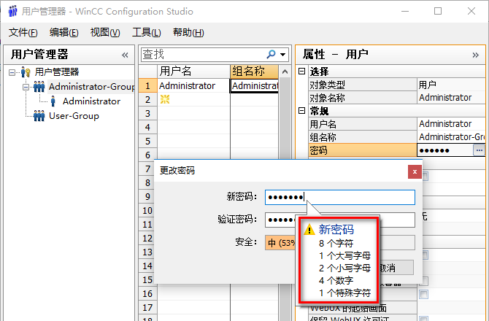This screenshot has width=489, height=321.
Task: Select Administrator user in the tree
Action: (91, 101)
